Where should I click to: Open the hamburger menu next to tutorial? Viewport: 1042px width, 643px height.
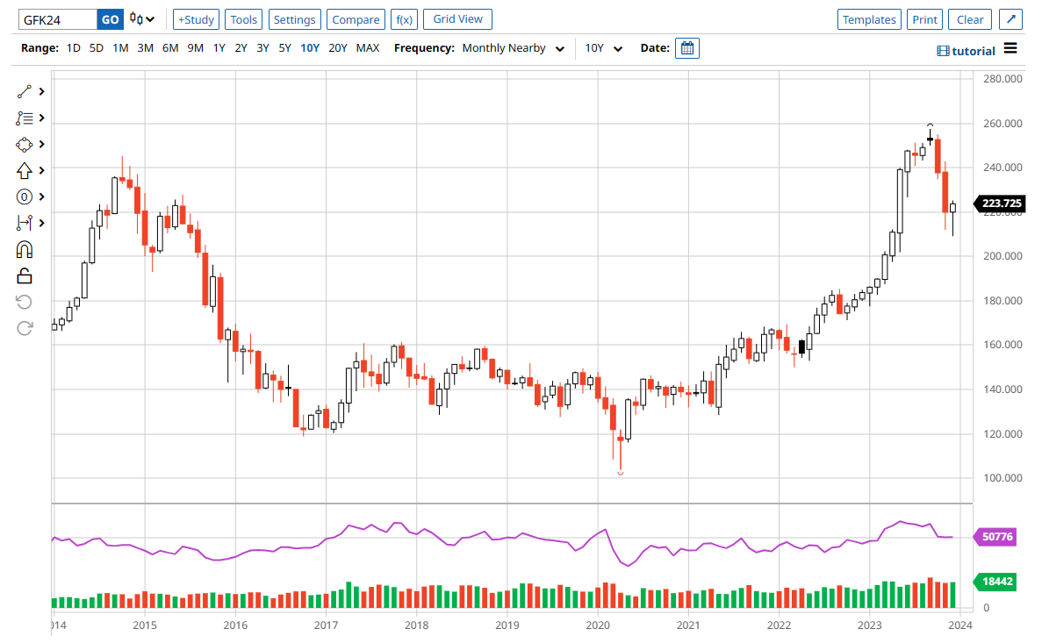tap(1010, 48)
